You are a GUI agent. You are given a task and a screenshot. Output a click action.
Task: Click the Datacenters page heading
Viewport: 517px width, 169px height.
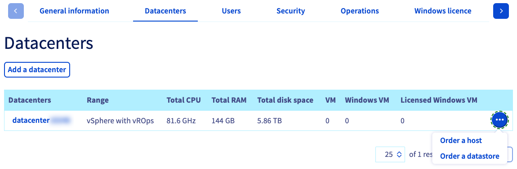pyautogui.click(x=49, y=43)
